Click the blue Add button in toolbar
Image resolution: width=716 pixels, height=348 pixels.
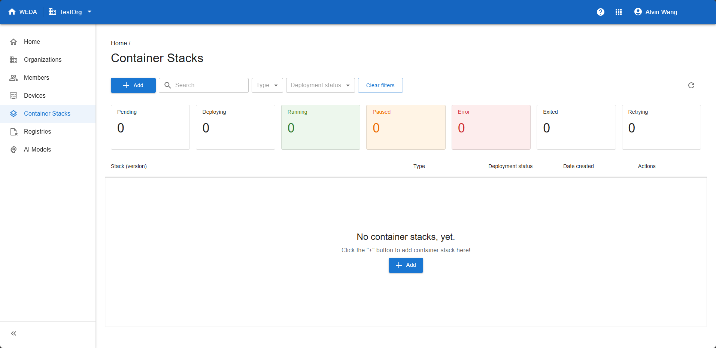pos(133,85)
